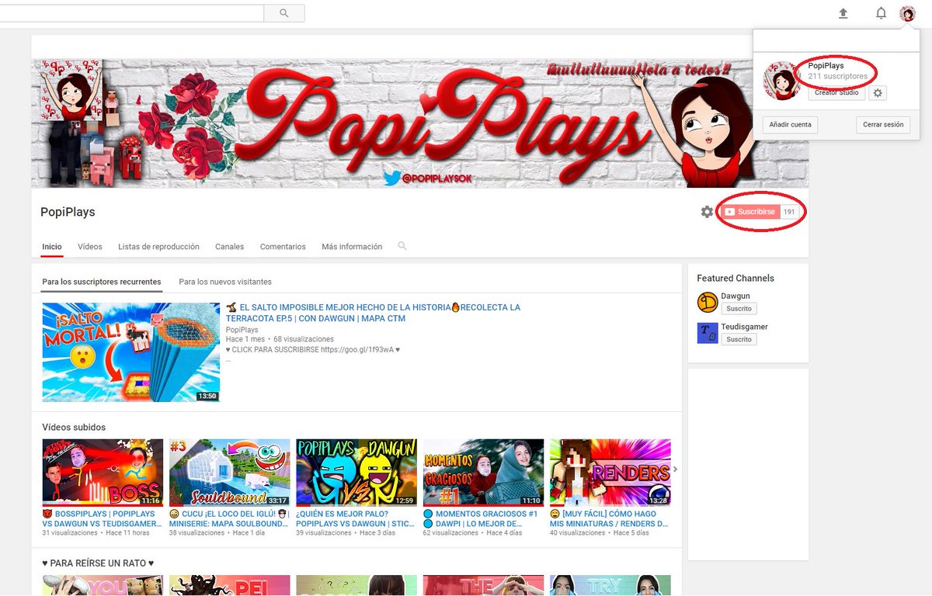Viewport: 932px width, 596px height.
Task: Click the Featured Channels heading
Action: pyautogui.click(x=736, y=278)
